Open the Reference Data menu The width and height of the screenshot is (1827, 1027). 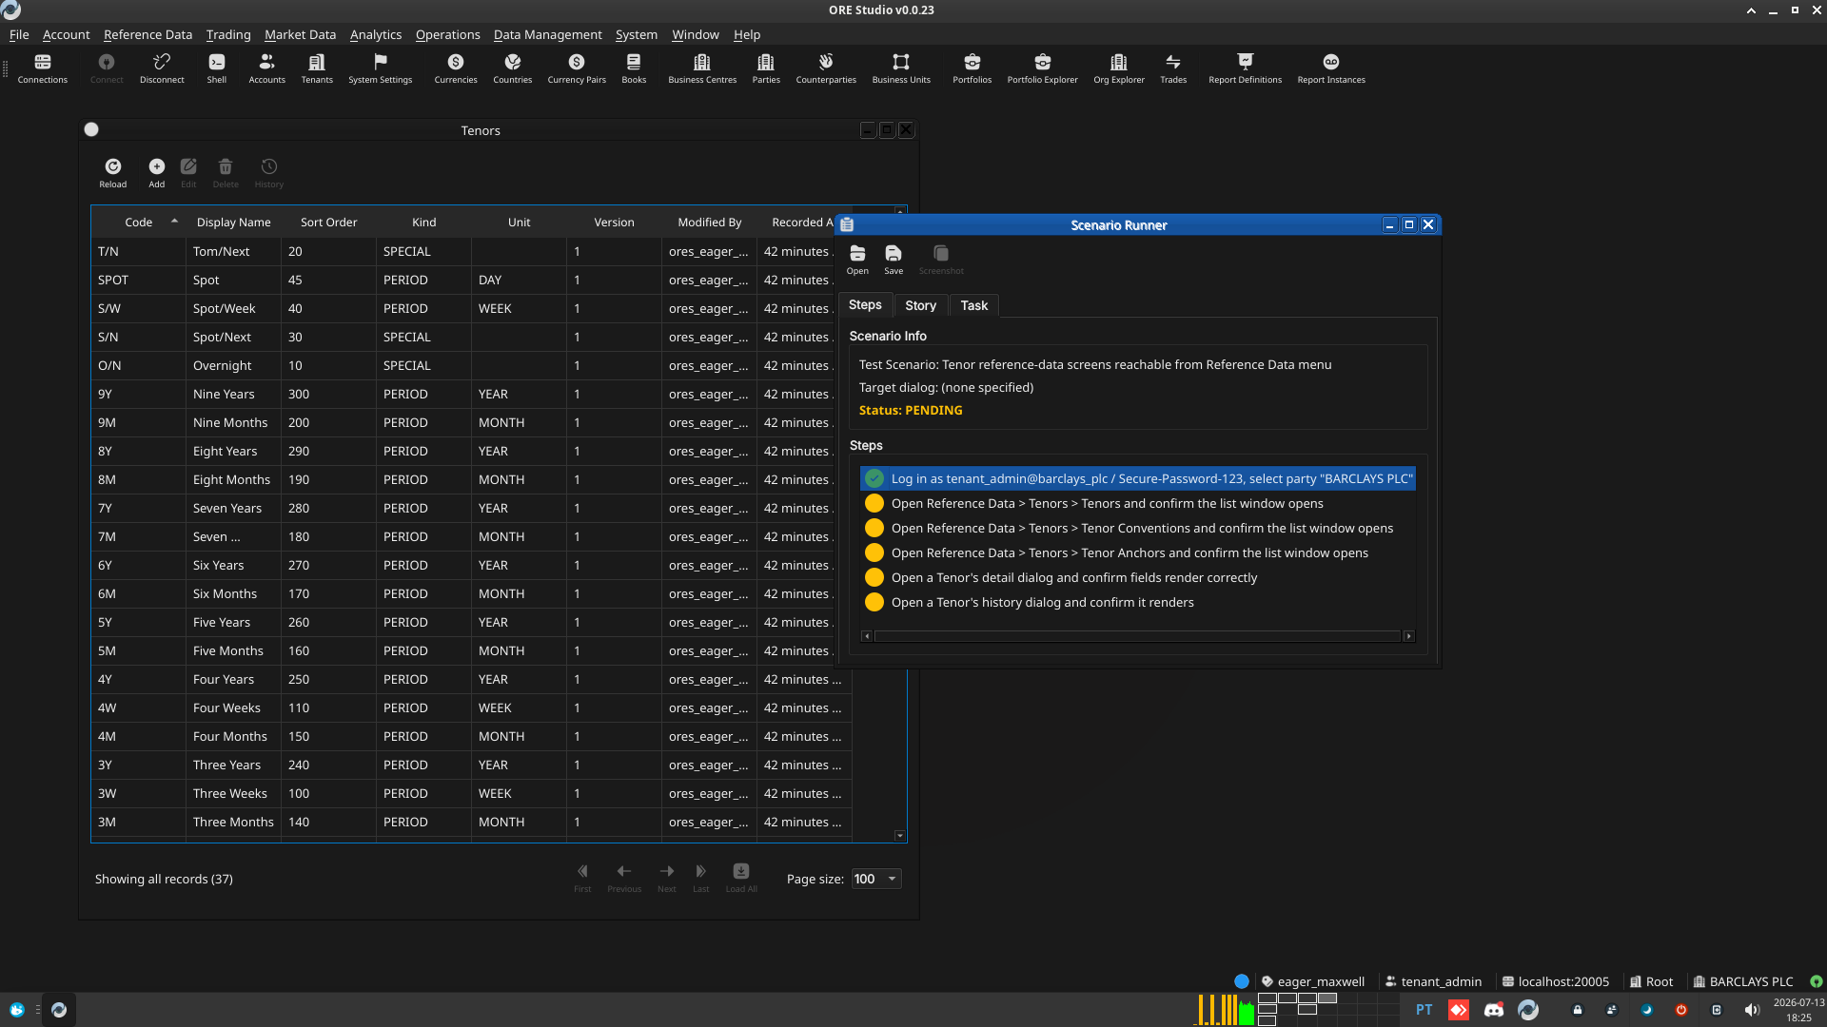147,34
